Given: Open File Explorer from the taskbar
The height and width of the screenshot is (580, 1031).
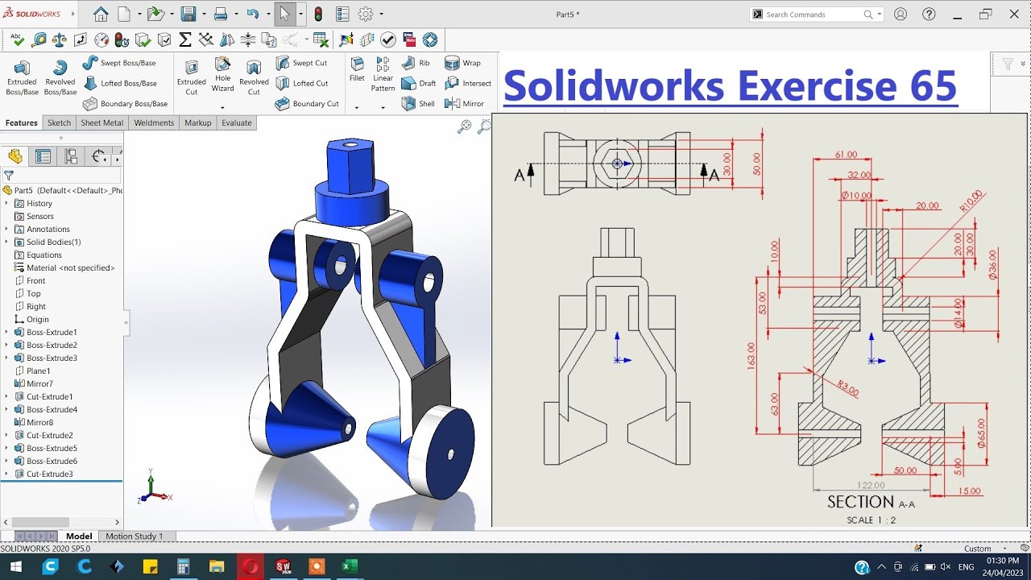Looking at the screenshot, I should tap(217, 566).
